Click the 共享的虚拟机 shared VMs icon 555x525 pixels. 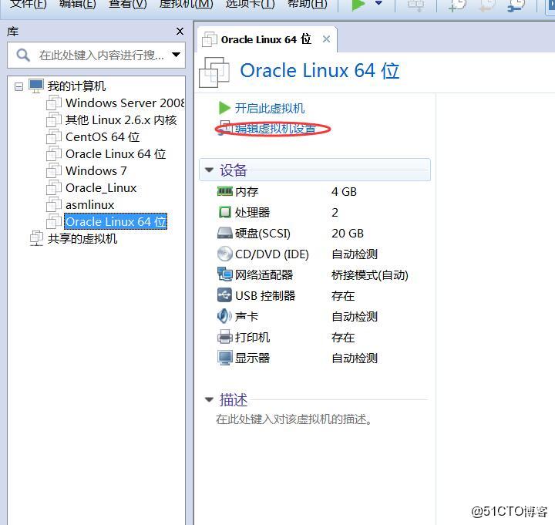pyautogui.click(x=36, y=238)
